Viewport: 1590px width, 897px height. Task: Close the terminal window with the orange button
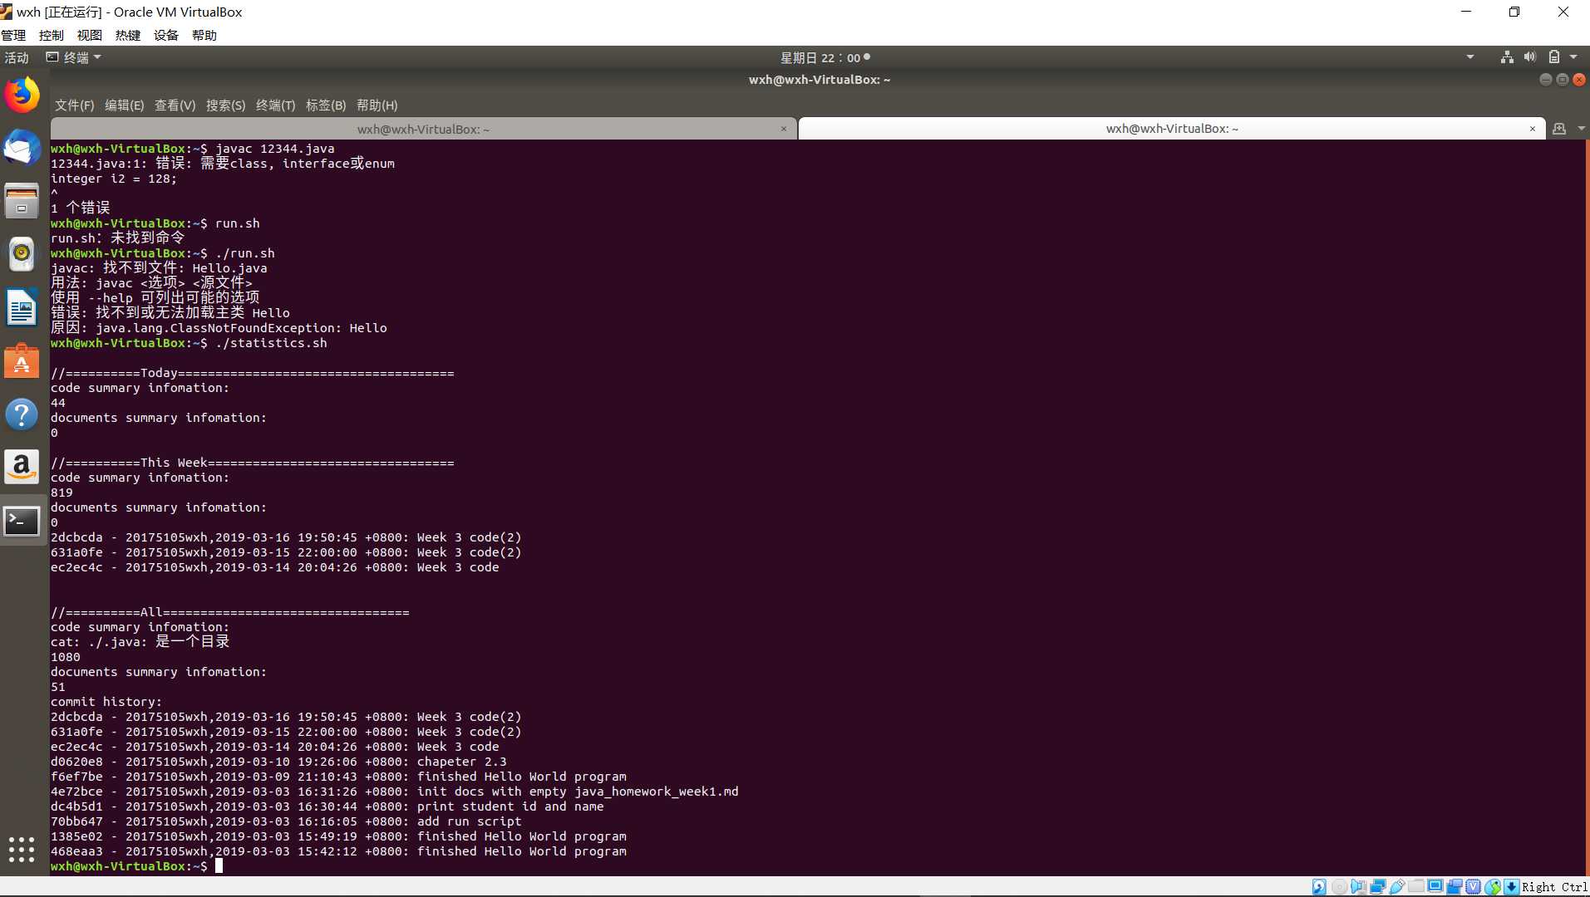click(x=1579, y=80)
